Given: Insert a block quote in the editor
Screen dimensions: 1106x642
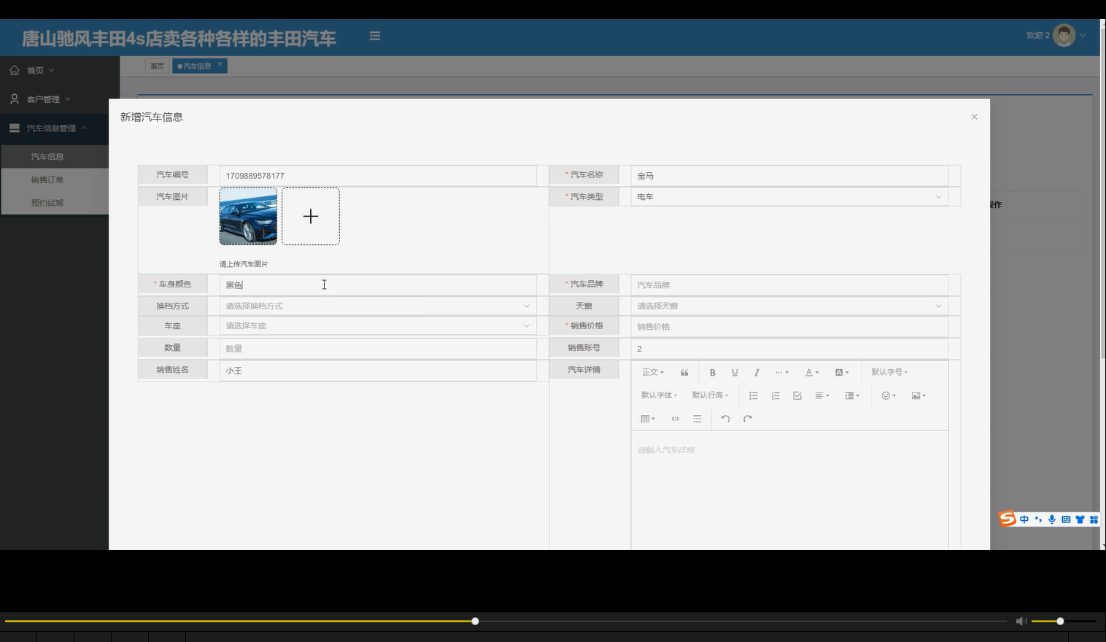Looking at the screenshot, I should [684, 373].
